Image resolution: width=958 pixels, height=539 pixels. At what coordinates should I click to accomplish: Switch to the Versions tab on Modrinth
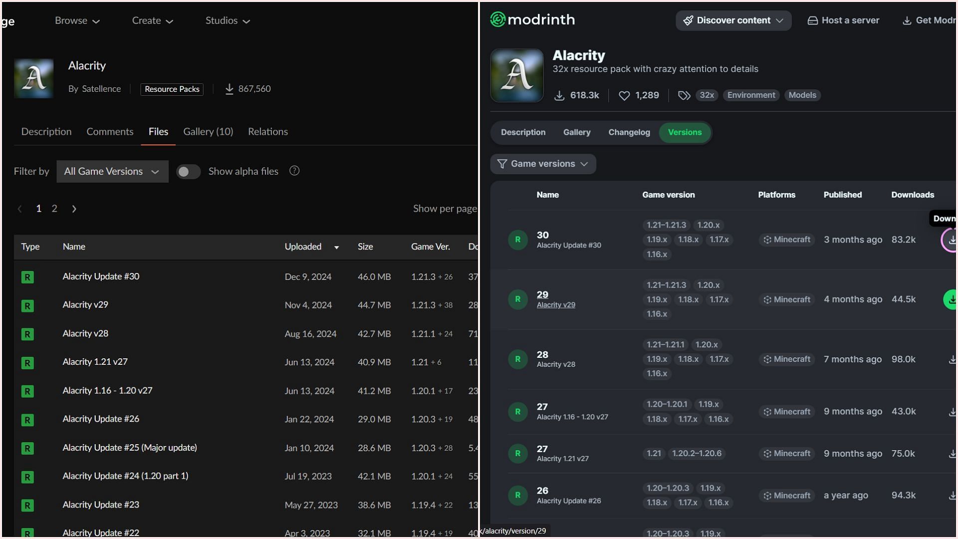[x=685, y=132]
